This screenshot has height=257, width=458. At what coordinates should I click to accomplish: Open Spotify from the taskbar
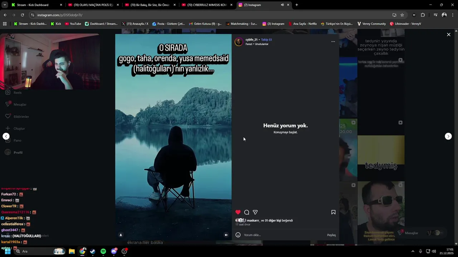tap(103, 251)
